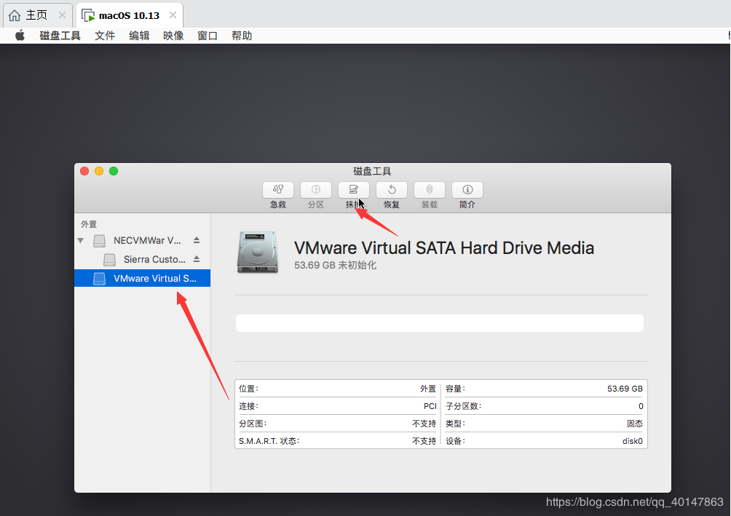Select Sierra Custo... volume in sidebar

point(154,259)
